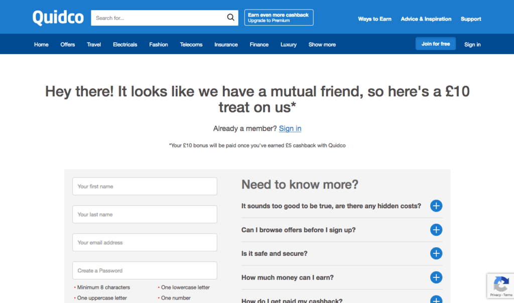The height and width of the screenshot is (303, 514).
Task: Open the Home nav item
Action: tap(41, 45)
